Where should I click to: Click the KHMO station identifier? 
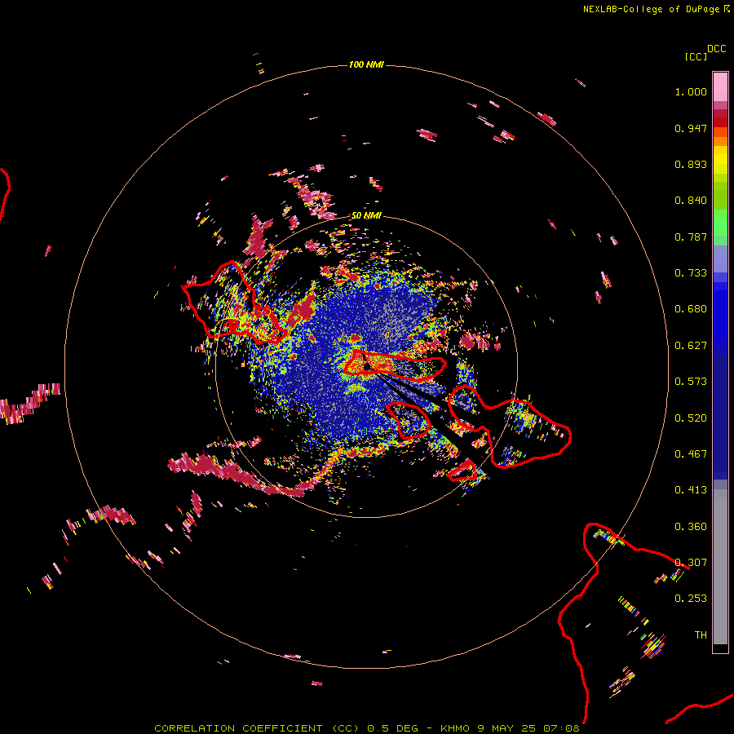pos(454,728)
